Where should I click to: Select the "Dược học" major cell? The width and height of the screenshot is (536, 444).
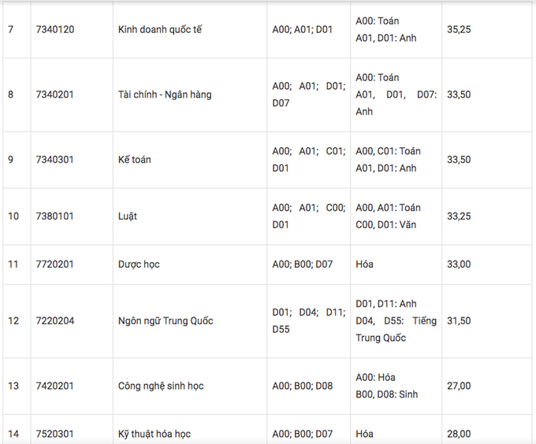(139, 265)
